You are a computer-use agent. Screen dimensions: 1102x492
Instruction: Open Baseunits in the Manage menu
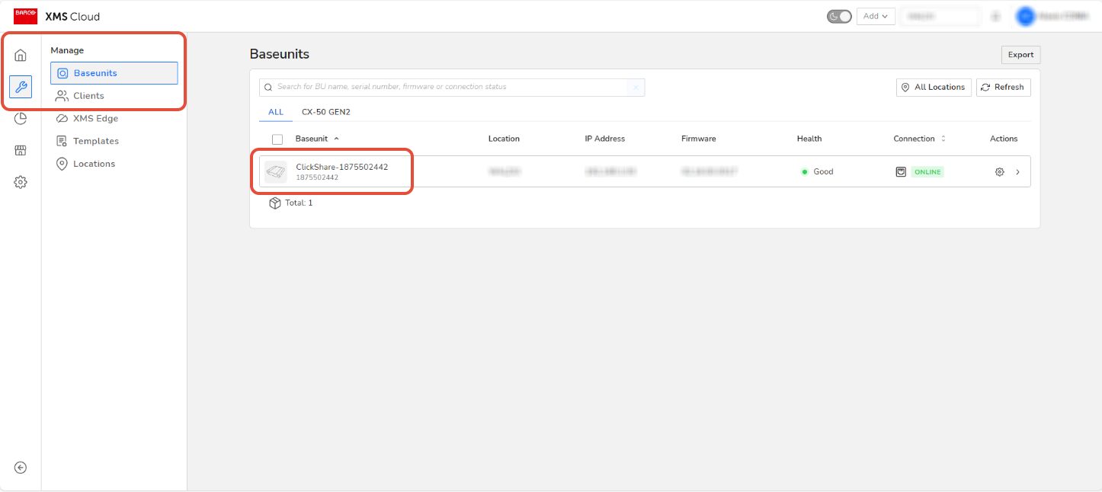(x=114, y=73)
